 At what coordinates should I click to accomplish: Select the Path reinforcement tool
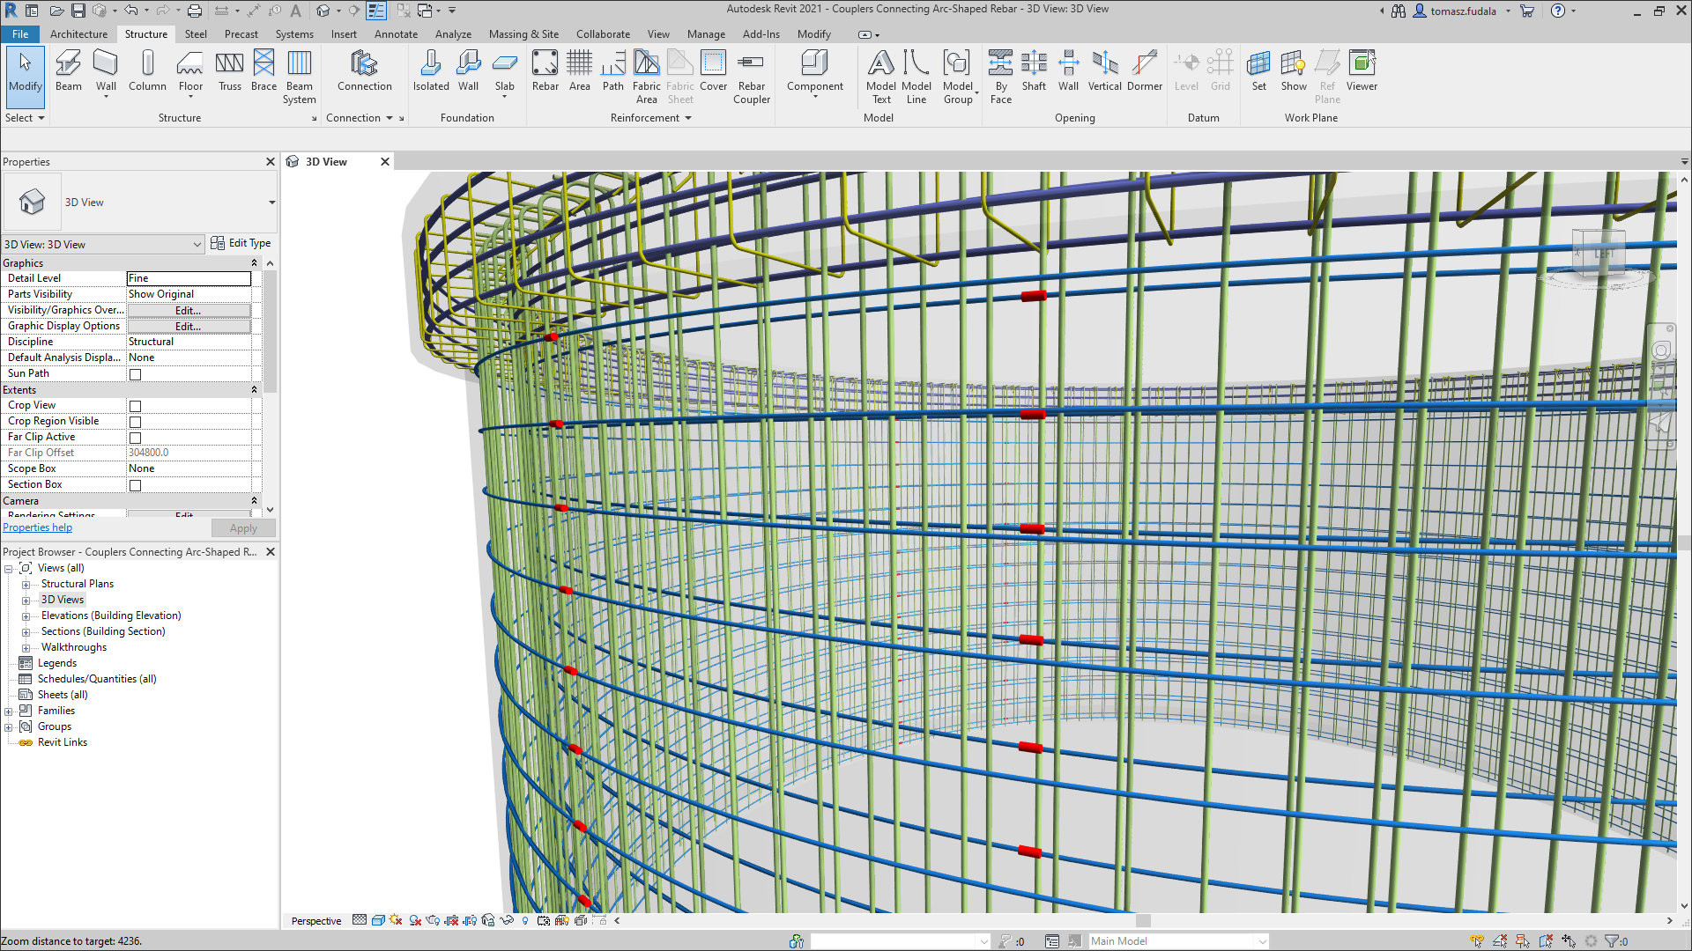coord(612,70)
